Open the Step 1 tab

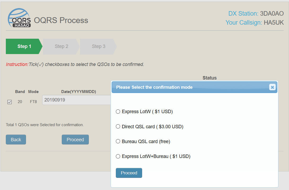[24, 46]
